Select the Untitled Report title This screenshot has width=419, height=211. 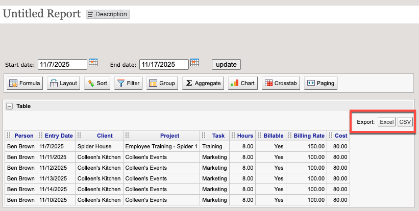(x=42, y=14)
